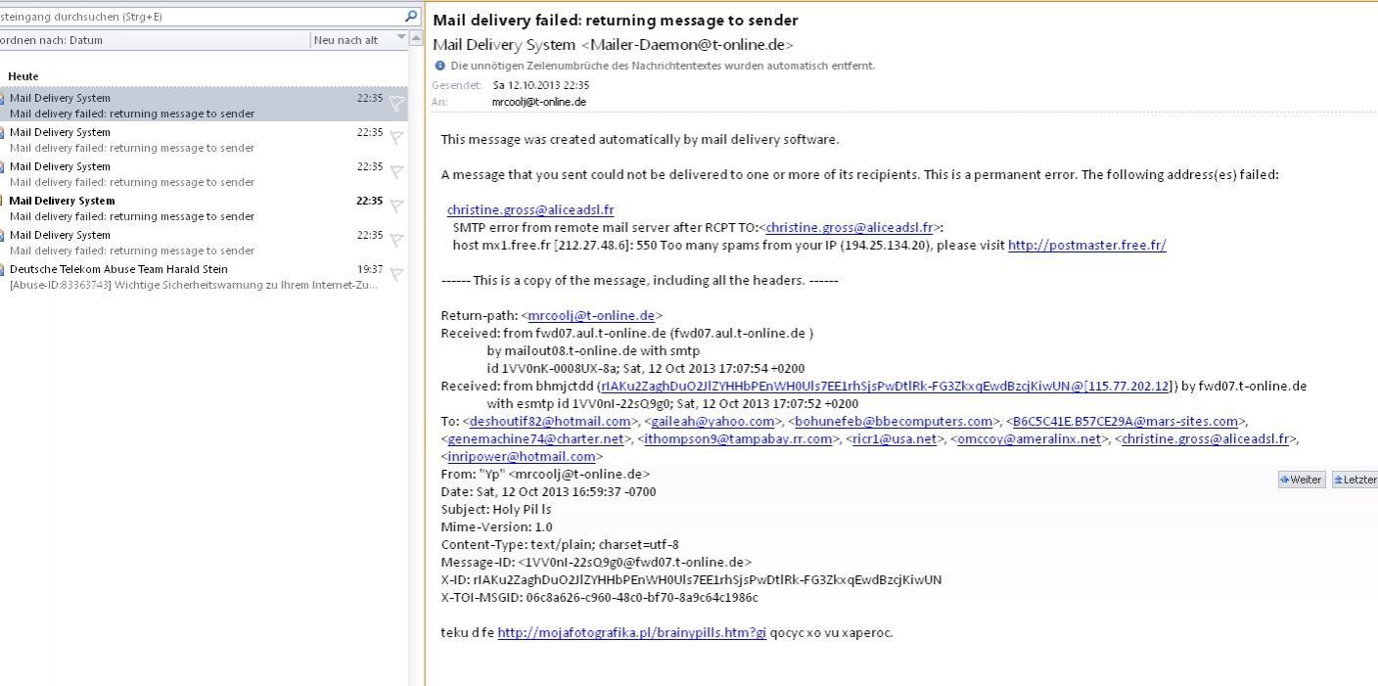Click the info icon beside line-break notice
1378x686 pixels.
[x=439, y=66]
